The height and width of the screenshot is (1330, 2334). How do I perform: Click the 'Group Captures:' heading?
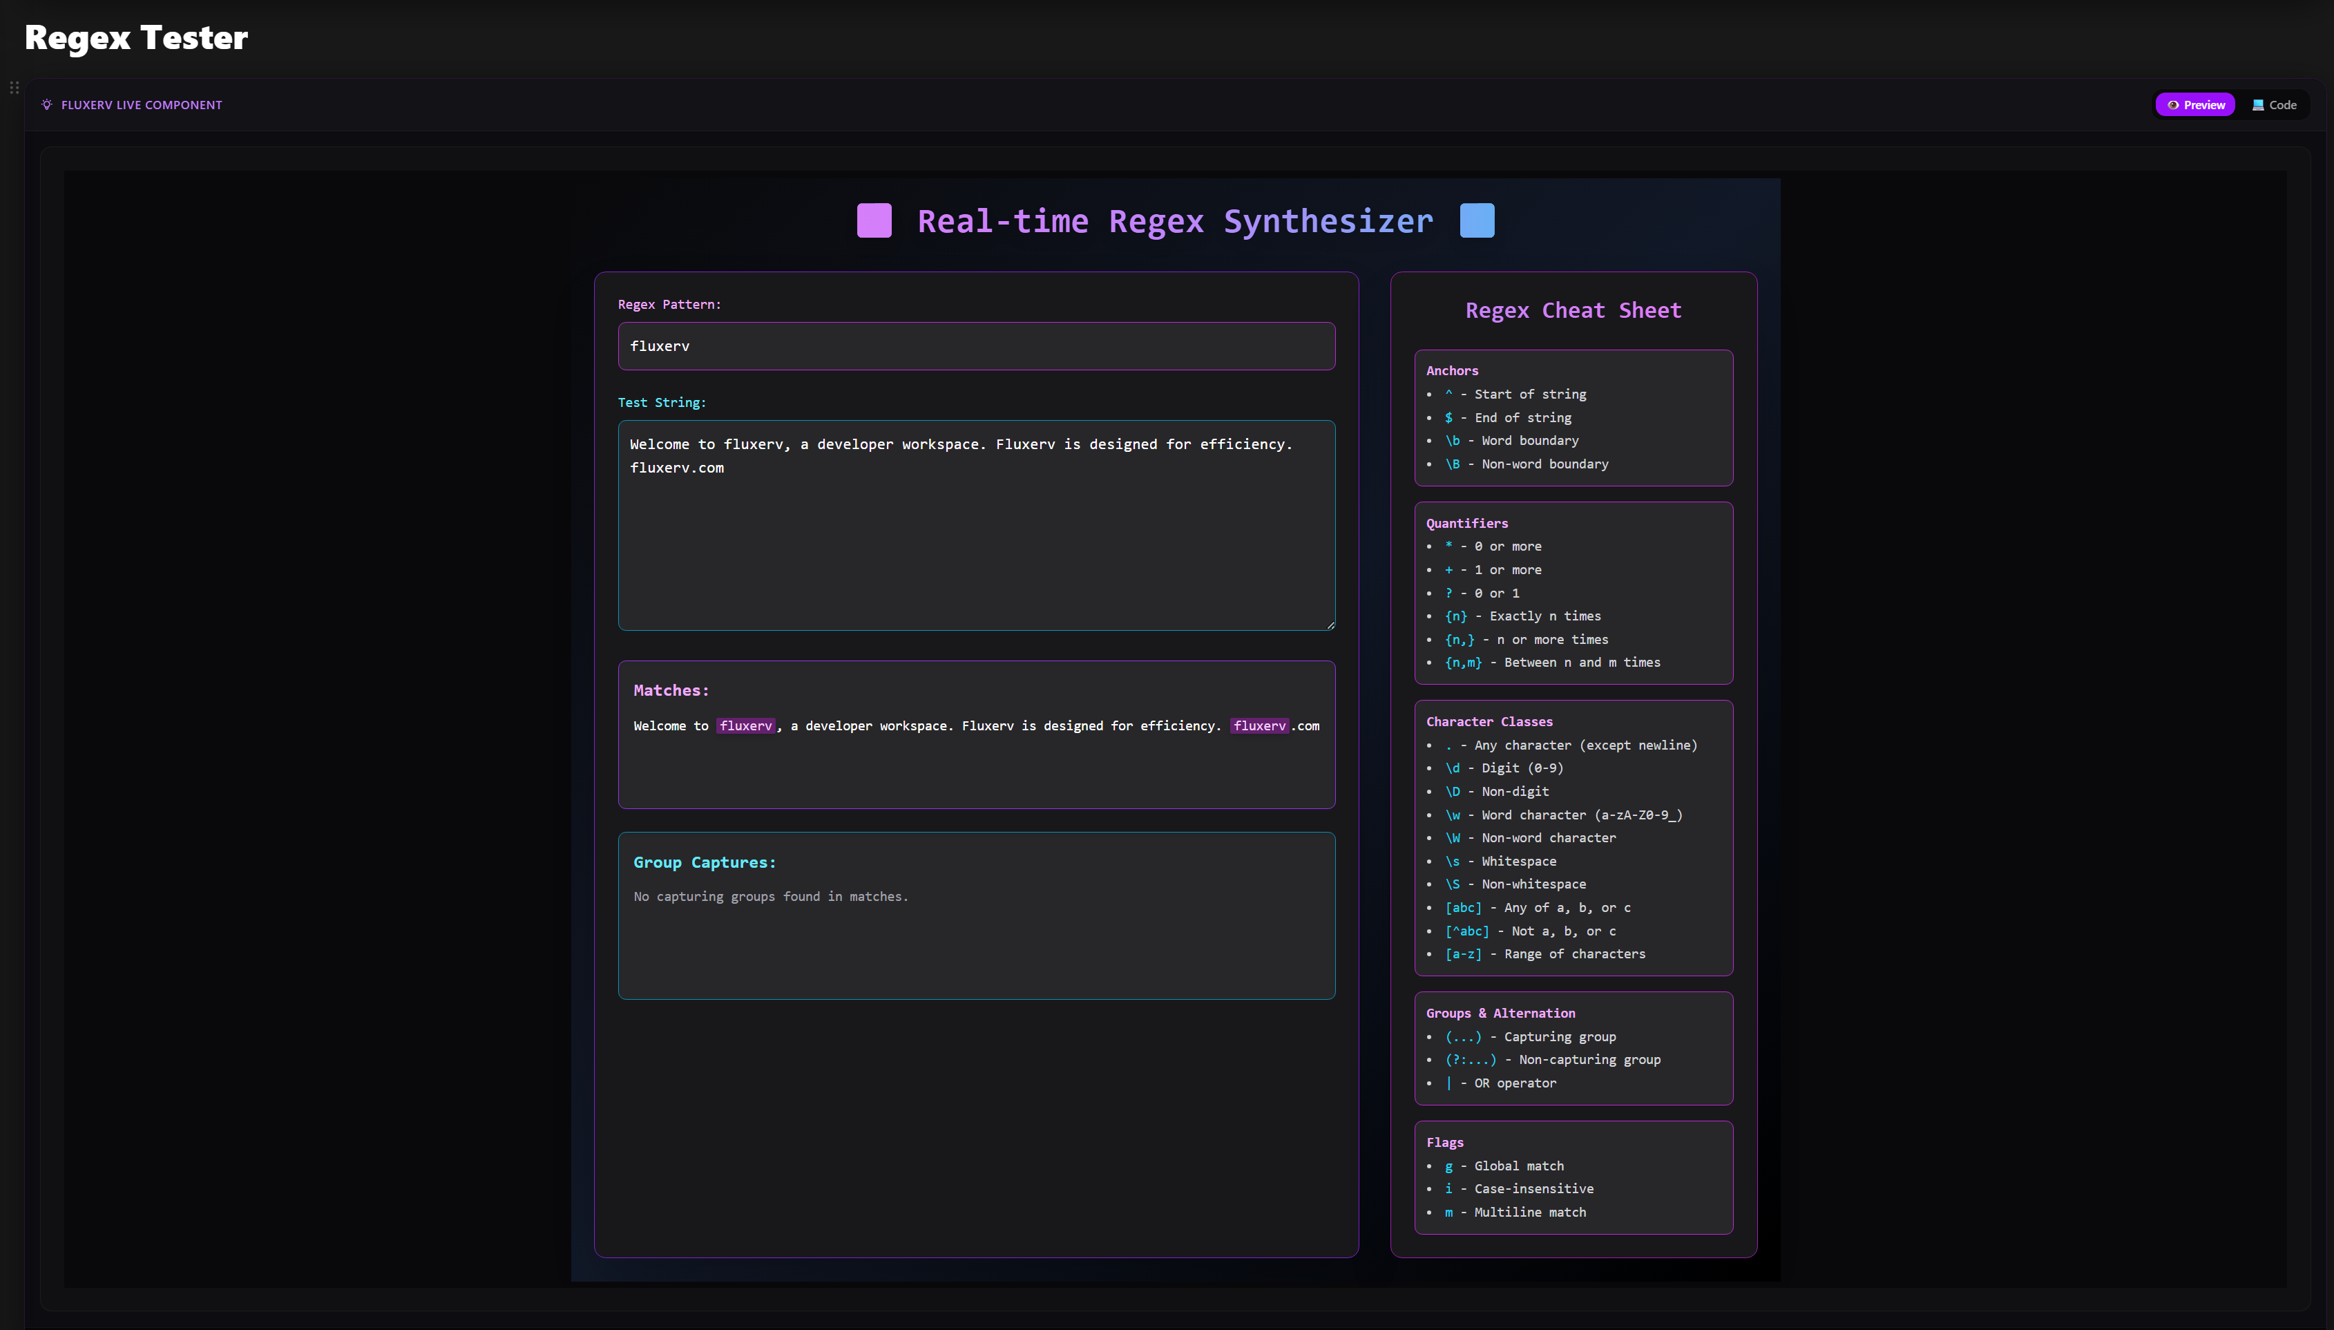click(x=705, y=862)
